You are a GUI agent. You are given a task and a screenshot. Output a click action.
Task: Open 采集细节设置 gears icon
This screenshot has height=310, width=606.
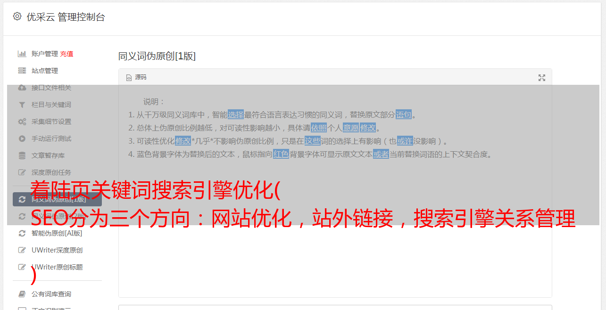coord(22,122)
